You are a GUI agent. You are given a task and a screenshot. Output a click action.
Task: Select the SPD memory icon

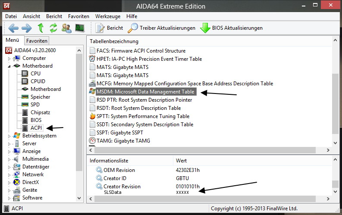pyautogui.click(x=25, y=105)
